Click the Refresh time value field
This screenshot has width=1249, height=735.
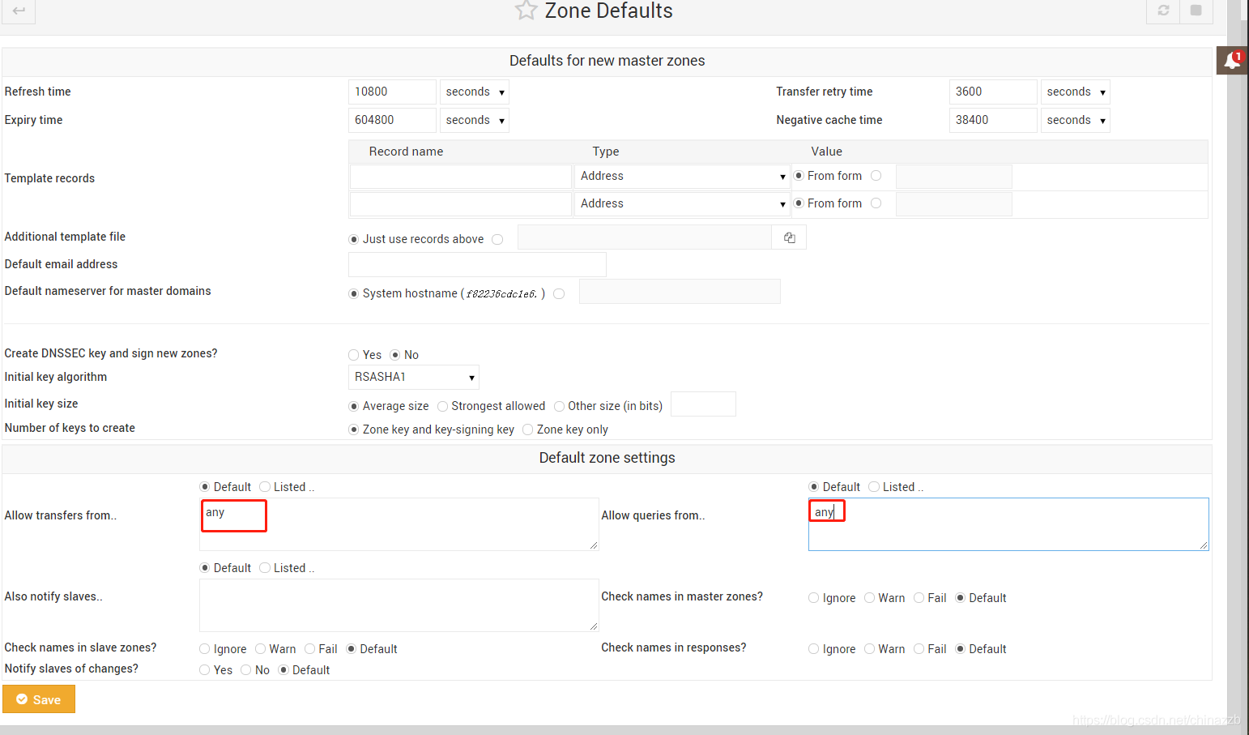point(392,92)
